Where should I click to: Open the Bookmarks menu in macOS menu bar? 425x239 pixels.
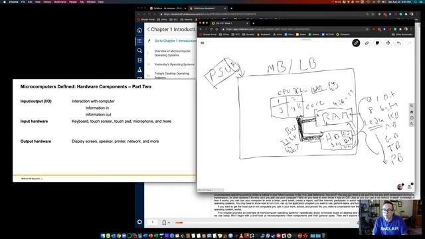pos(60,2)
